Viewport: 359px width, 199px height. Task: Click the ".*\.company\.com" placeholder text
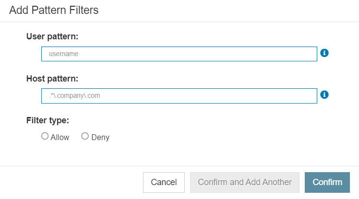(x=74, y=95)
